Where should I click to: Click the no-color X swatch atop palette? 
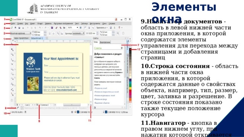(x=130, y=47)
